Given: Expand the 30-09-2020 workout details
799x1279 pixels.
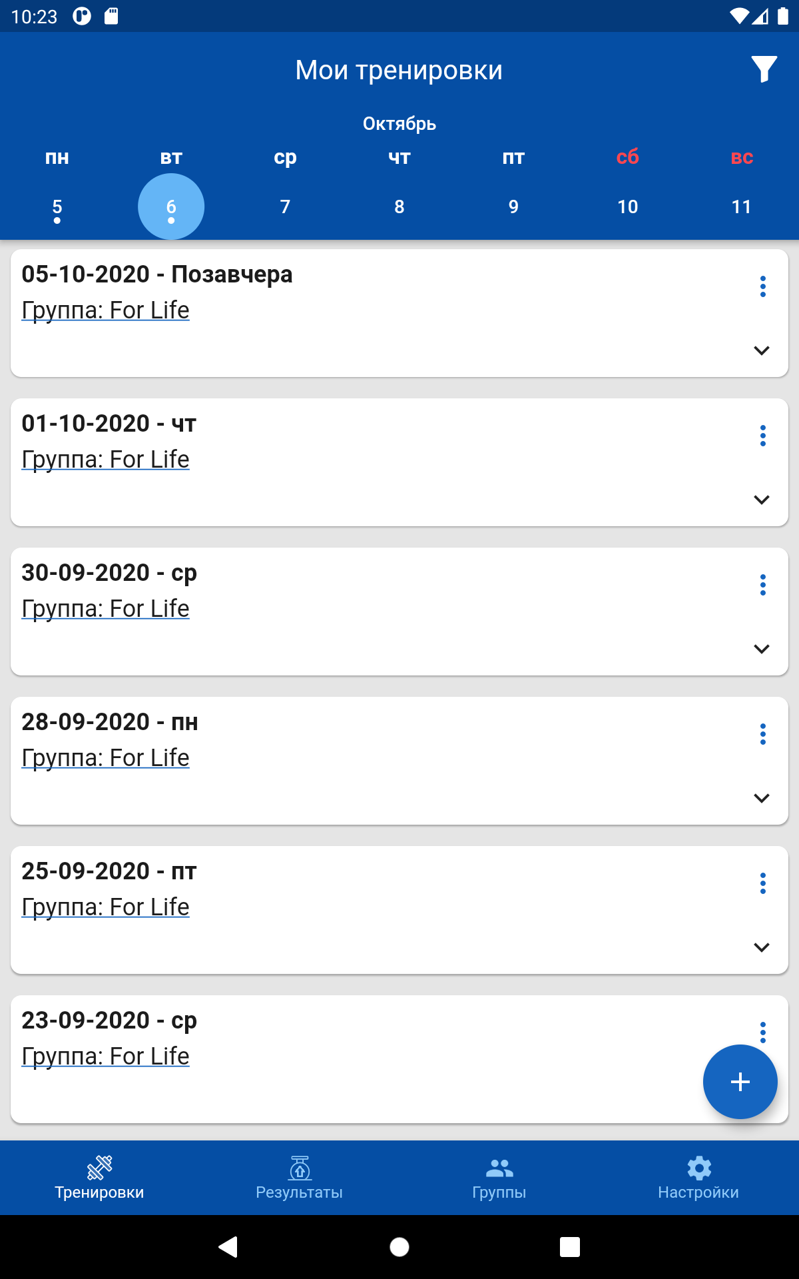Looking at the screenshot, I should click(x=761, y=649).
